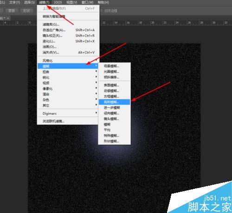The height and width of the screenshot is (213, 232).
Task: Expand the 视频 submenu
Action: click(x=68, y=83)
